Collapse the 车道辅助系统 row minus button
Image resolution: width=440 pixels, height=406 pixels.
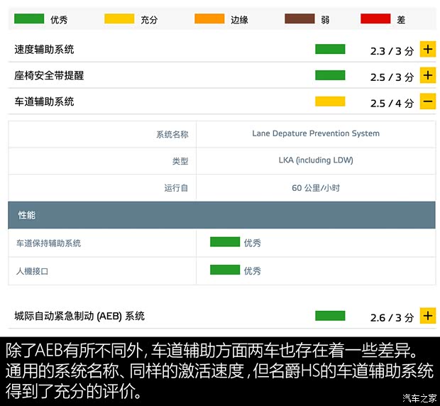pyautogui.click(x=428, y=101)
